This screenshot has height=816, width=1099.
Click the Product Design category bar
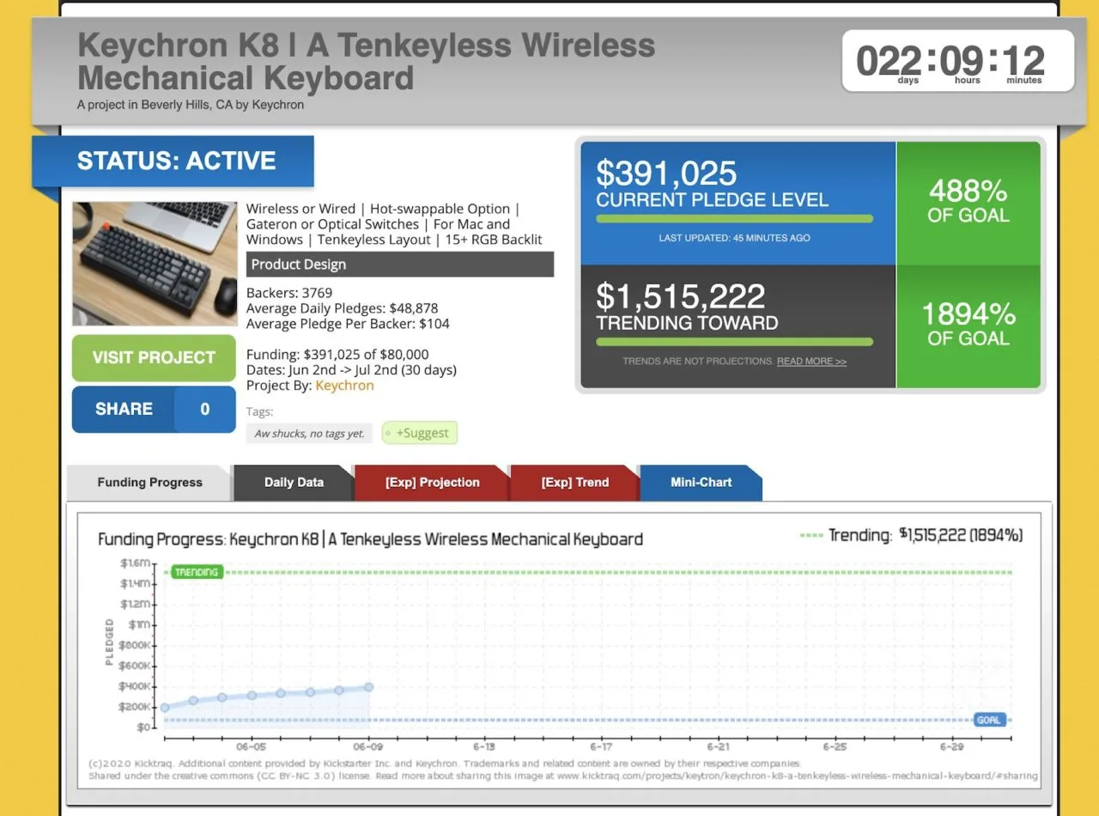(400, 265)
